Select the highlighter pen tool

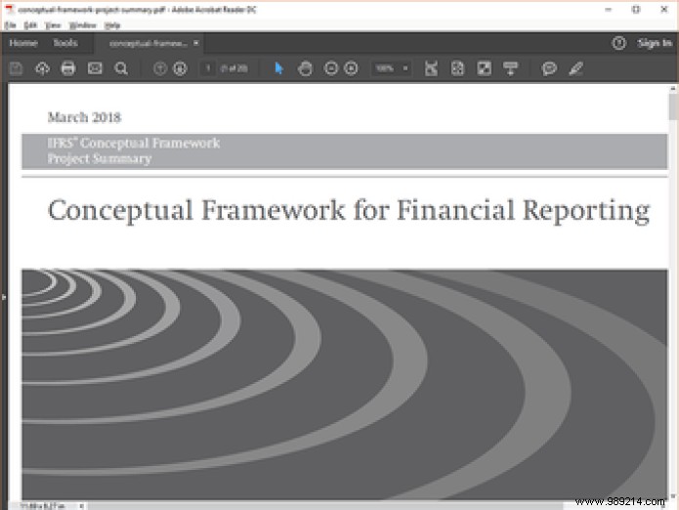(575, 68)
